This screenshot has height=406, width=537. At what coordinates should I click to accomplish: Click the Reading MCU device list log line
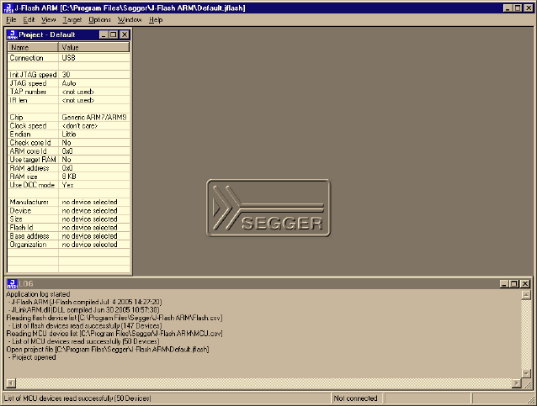[114, 334]
